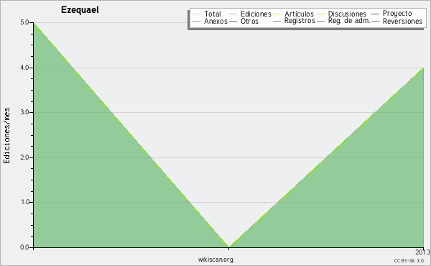This screenshot has width=431, height=266.
Task: Select the Discusiones legend label
Action: pyautogui.click(x=347, y=14)
